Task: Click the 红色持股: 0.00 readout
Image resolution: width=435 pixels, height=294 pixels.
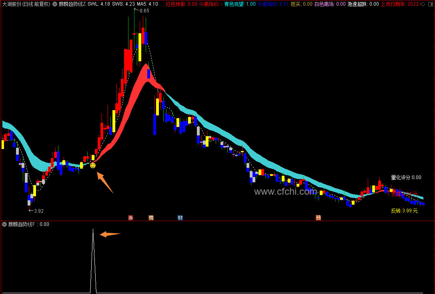Action: tap(181, 4)
